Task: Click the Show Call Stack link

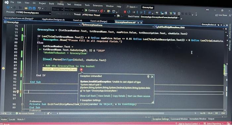Action: point(88,96)
